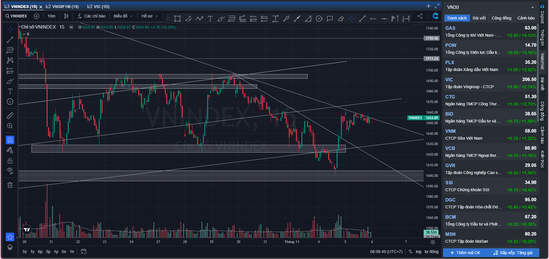The height and width of the screenshot is (259, 549).
Task: Collapse the VNINDEX legend toggle button
Action: pos(72,27)
